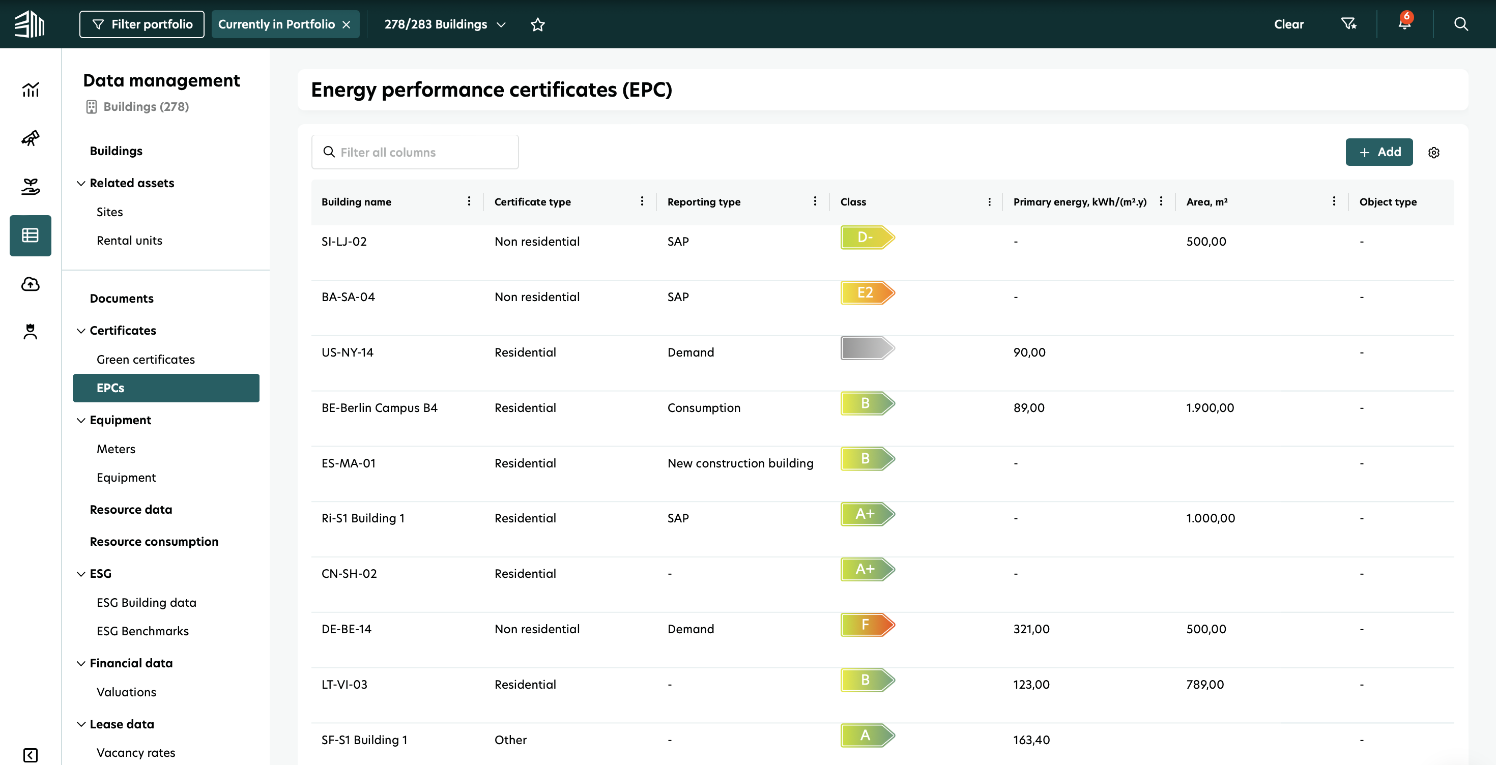This screenshot has width=1496, height=765.
Task: Open the analytics chart sidebar icon
Action: point(30,90)
